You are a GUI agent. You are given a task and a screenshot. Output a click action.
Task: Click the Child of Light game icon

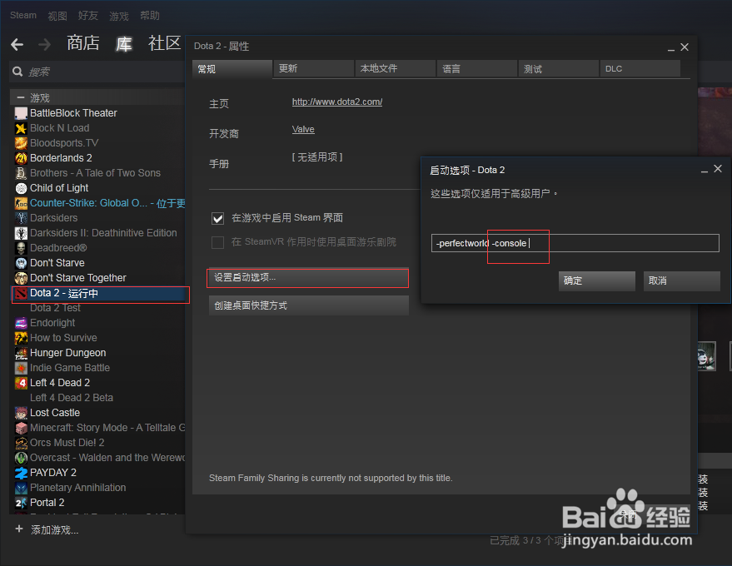(x=21, y=188)
